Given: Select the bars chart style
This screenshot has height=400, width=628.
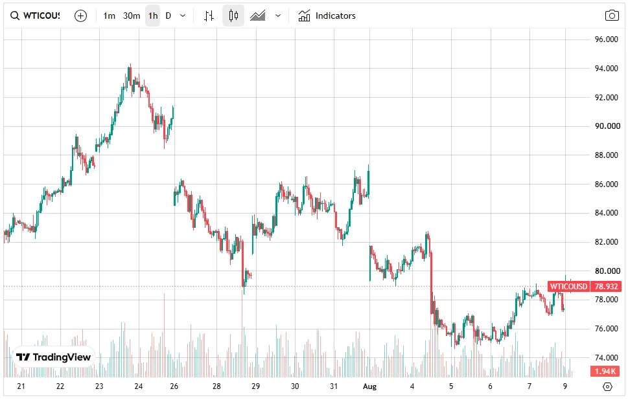Looking at the screenshot, I should 209,16.
